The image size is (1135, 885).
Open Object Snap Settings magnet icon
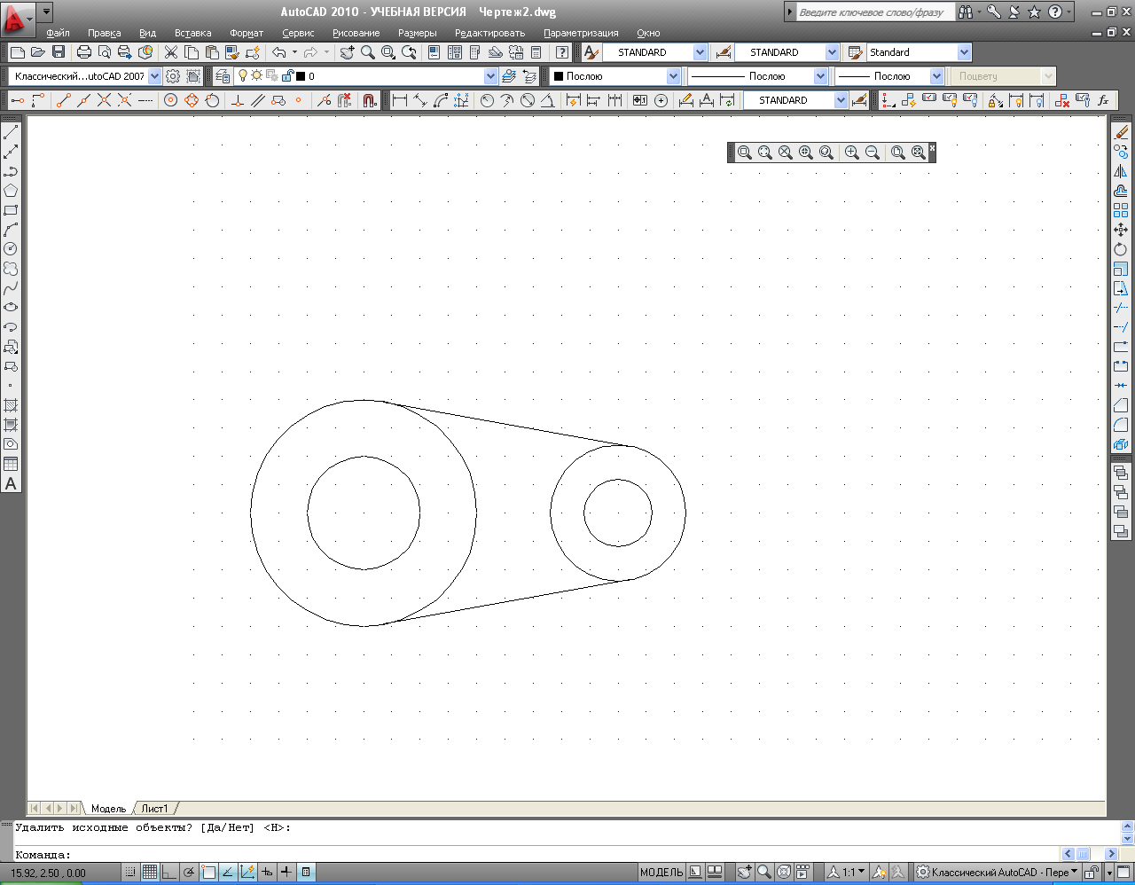[370, 100]
